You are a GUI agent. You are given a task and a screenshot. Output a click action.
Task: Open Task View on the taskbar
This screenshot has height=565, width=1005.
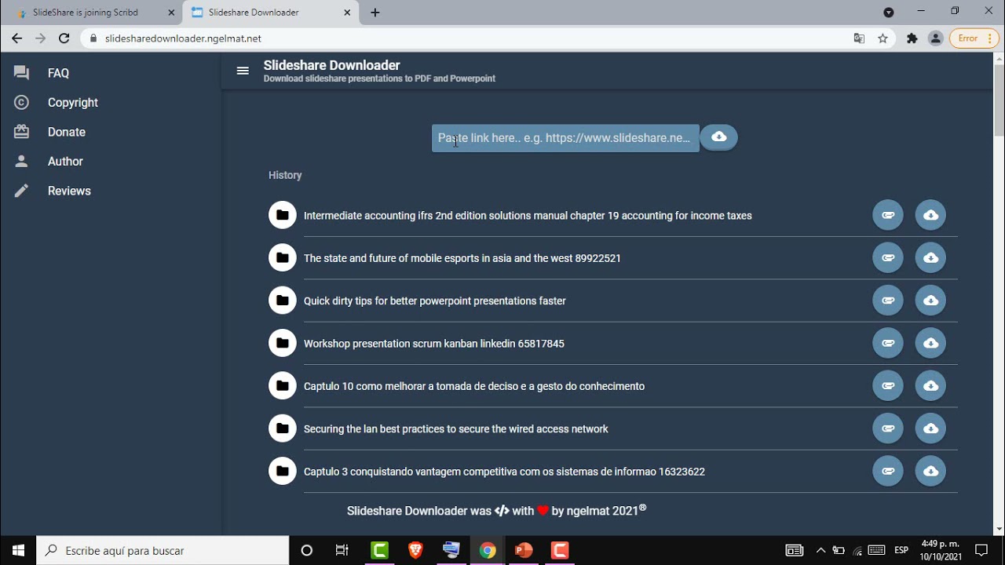(342, 550)
